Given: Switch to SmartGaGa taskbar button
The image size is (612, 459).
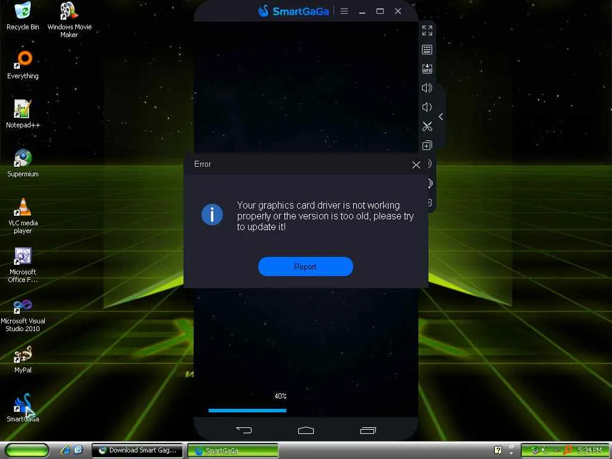Looking at the screenshot, I should coord(233,451).
